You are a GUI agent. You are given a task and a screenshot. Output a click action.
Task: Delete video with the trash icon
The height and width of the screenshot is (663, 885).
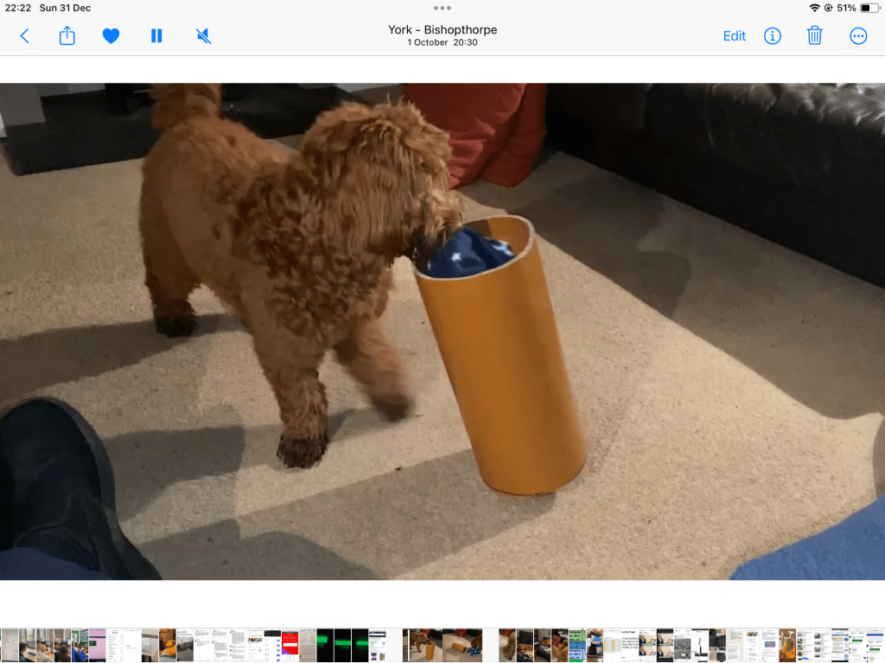814,36
